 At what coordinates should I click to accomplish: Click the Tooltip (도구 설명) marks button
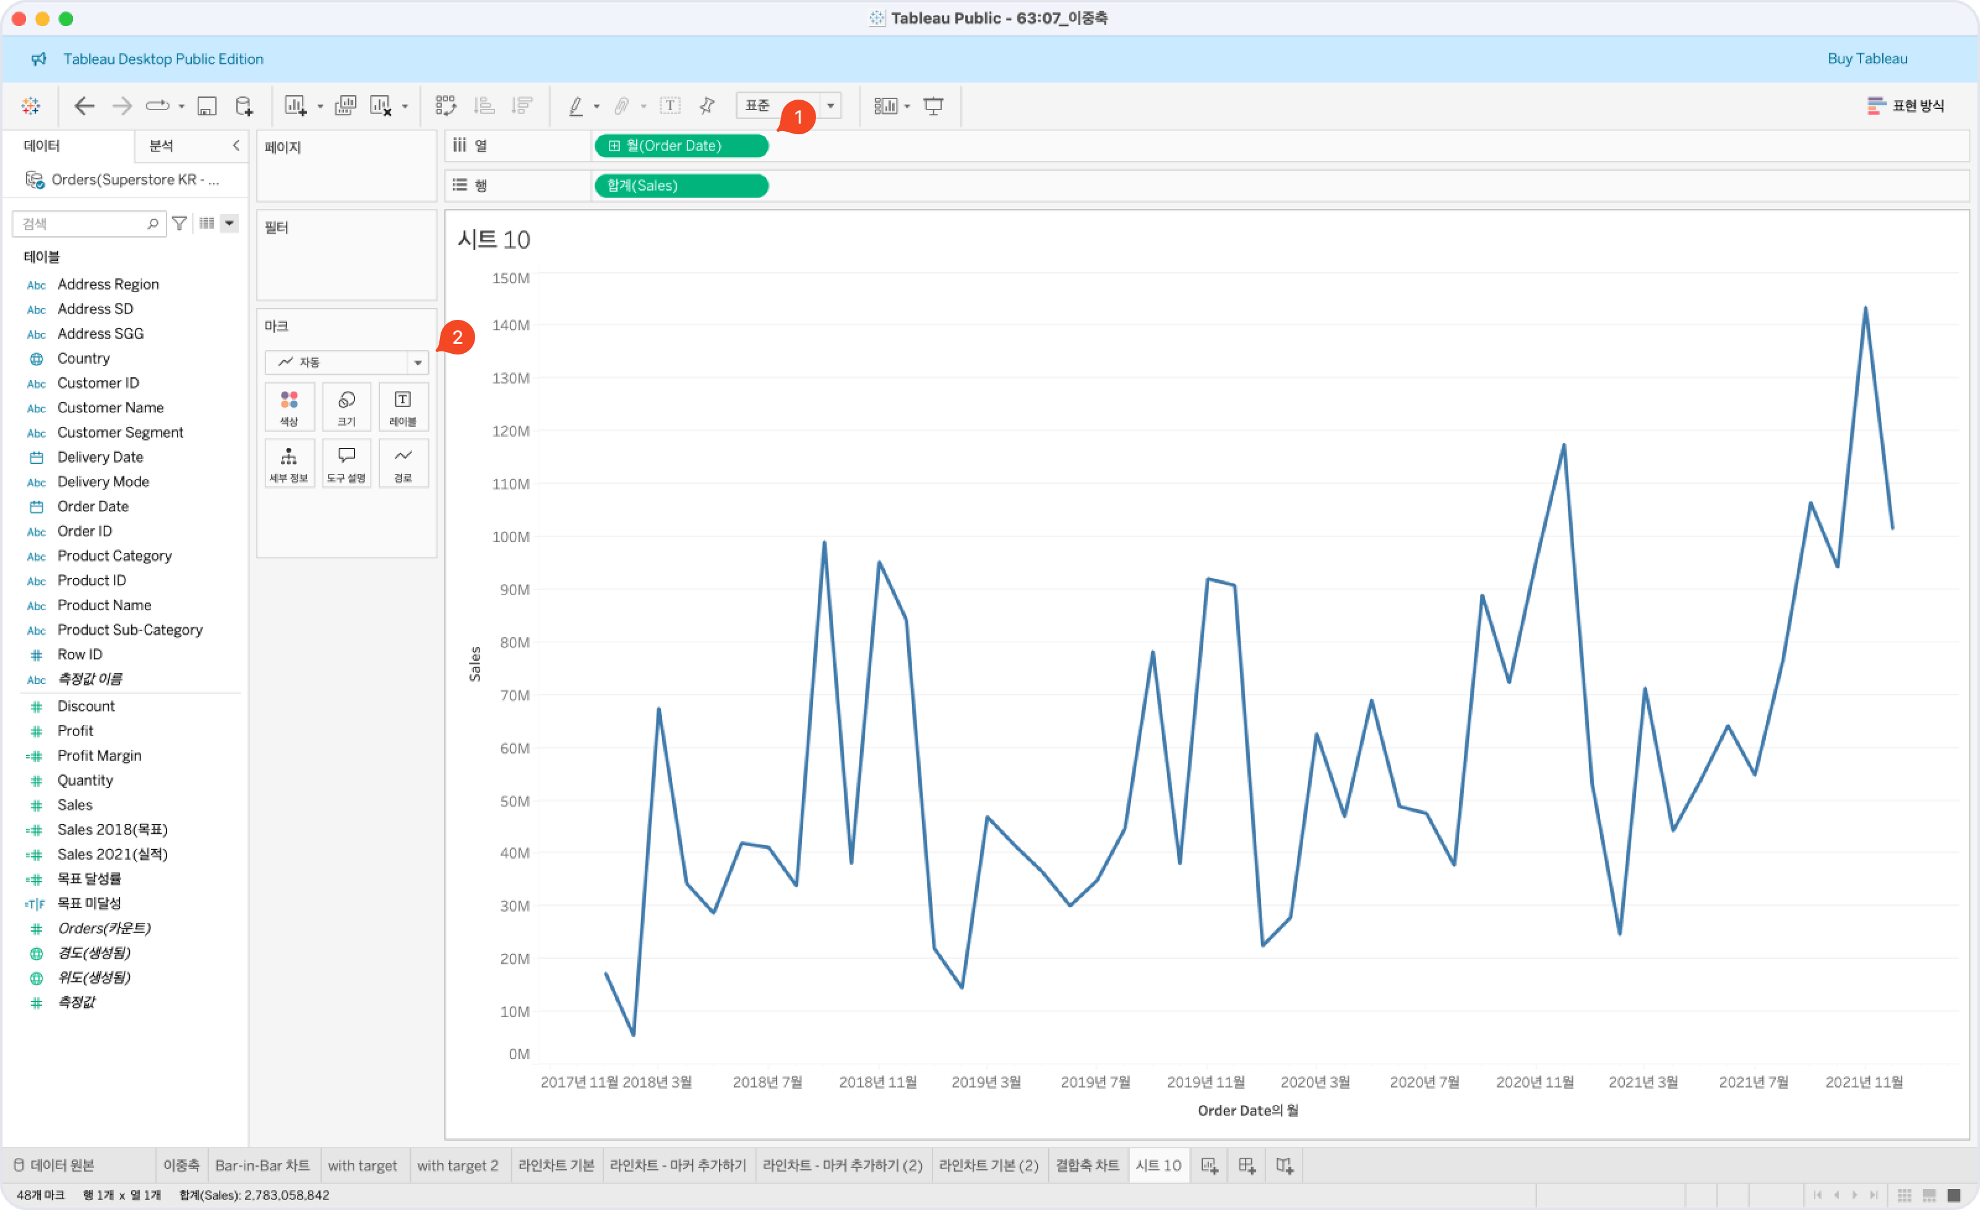[x=346, y=463]
